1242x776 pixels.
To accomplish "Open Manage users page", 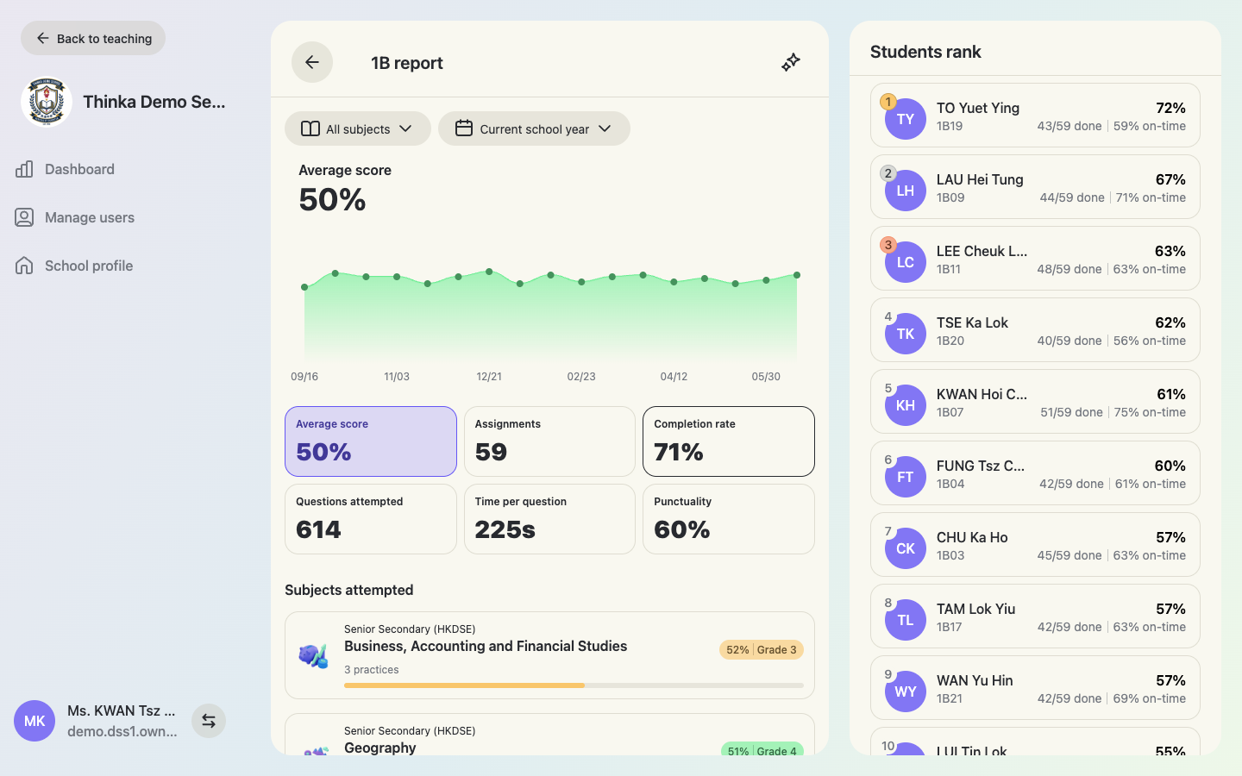I will 90,217.
